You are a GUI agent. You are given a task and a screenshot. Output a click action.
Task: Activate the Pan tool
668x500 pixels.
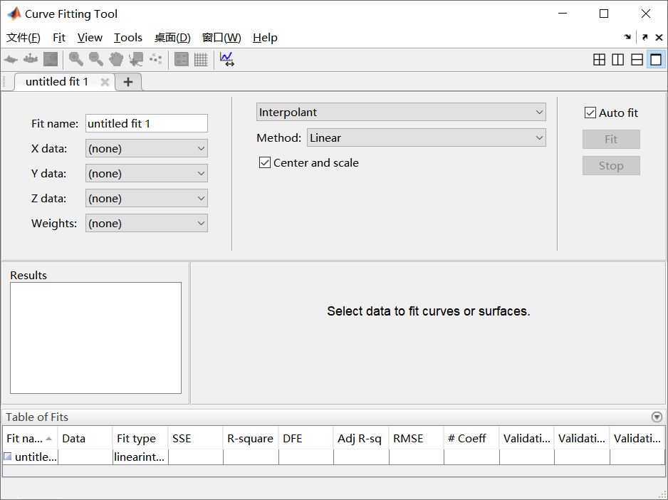pos(115,59)
